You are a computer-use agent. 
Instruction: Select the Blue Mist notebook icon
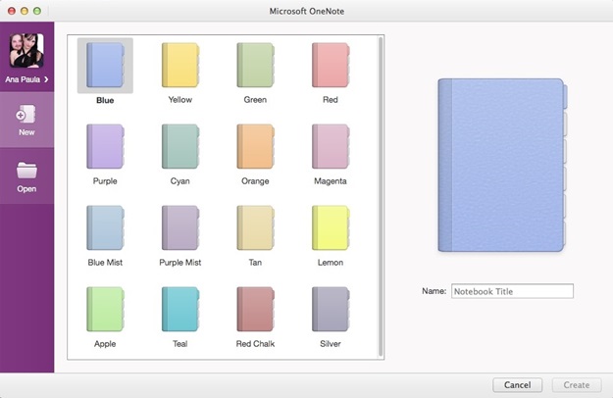(x=106, y=227)
